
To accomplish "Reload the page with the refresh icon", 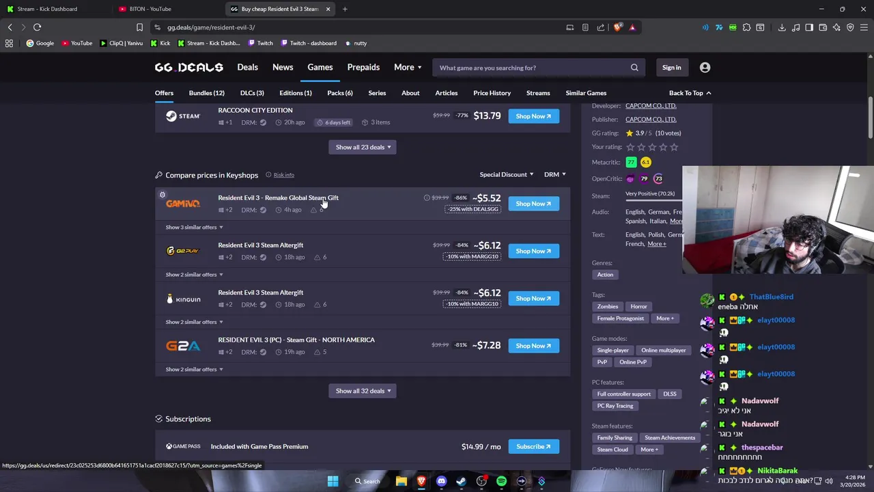I will click(x=38, y=27).
